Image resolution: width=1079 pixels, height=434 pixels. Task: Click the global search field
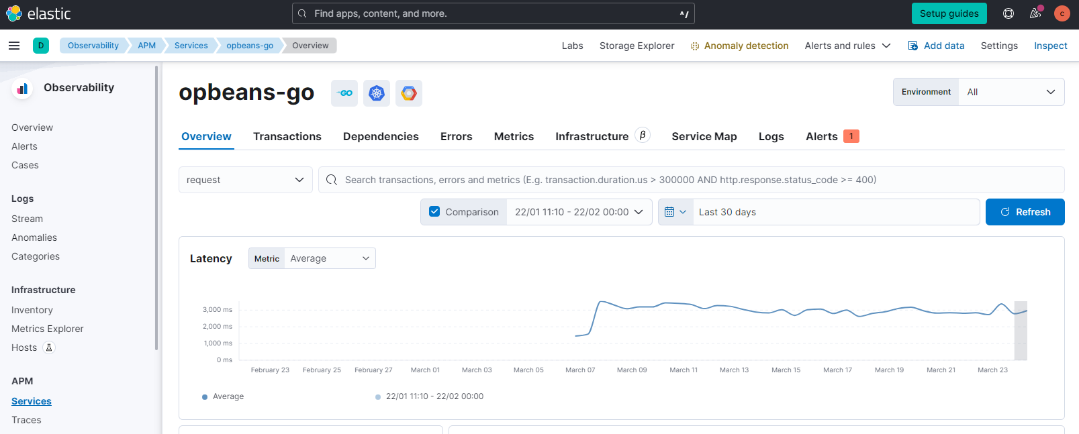click(494, 13)
